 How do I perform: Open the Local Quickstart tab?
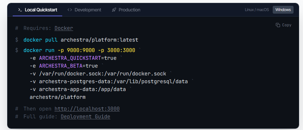38,10
